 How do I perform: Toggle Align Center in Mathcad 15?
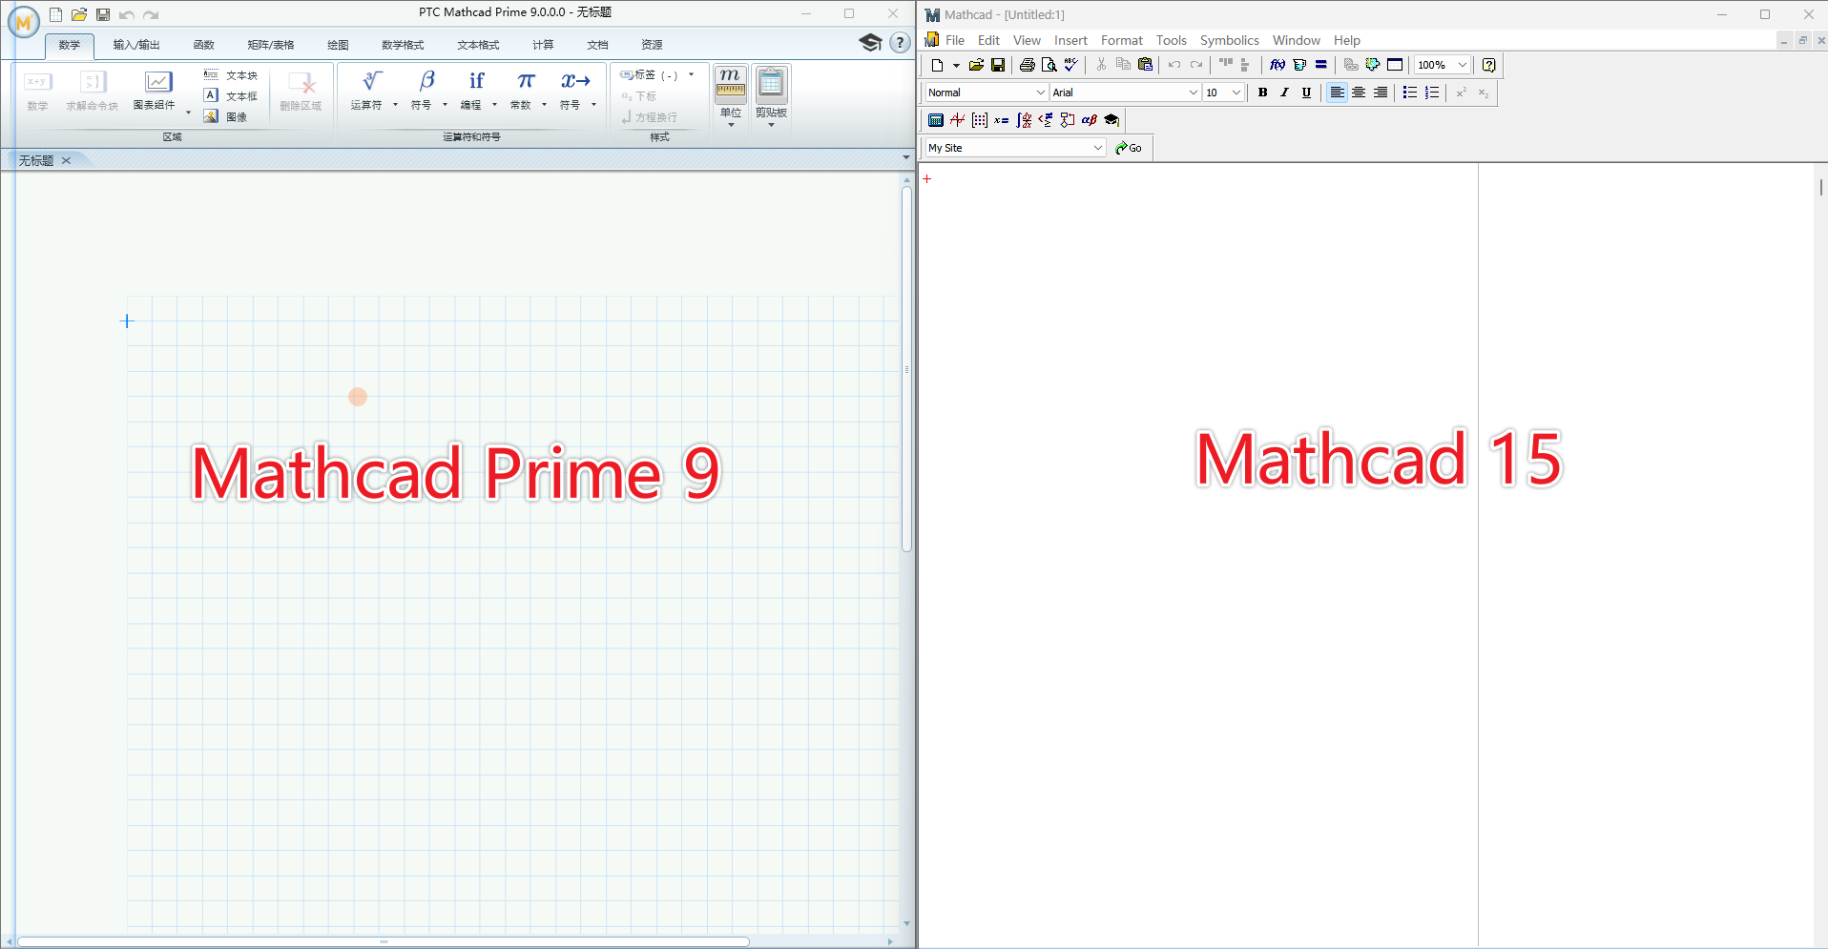pos(1359,93)
